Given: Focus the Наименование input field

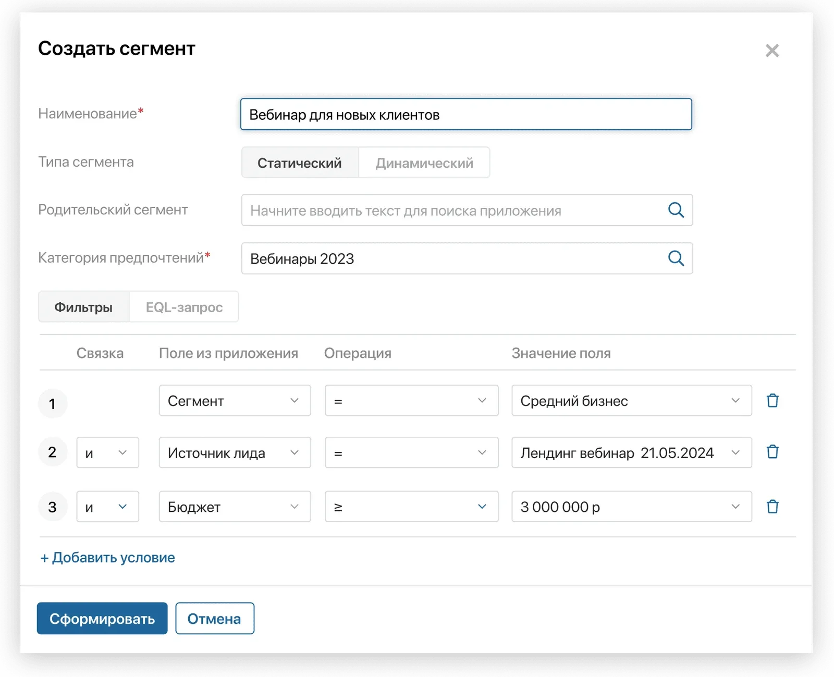Looking at the screenshot, I should coord(466,114).
